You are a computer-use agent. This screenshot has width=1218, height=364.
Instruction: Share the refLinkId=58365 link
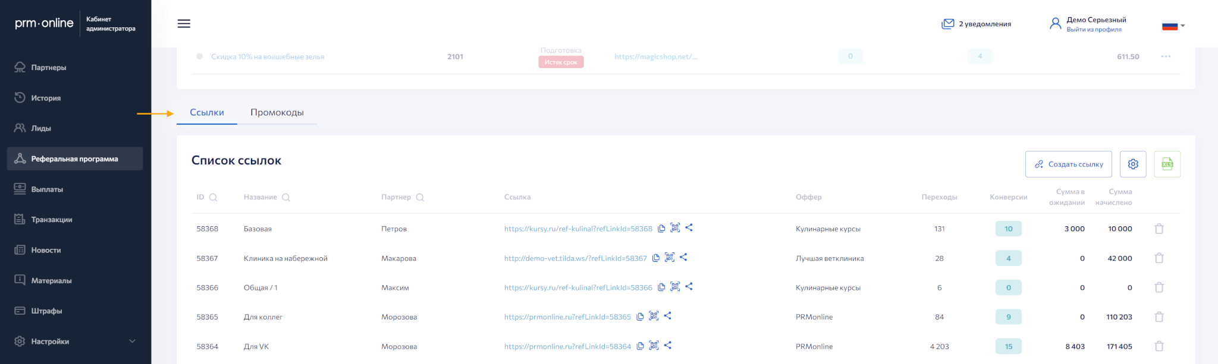coord(667,316)
